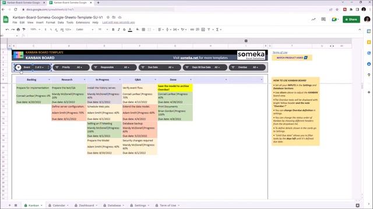373x209 pixels.
Task: Add a new sheet with plus
Action: click(x=9, y=205)
